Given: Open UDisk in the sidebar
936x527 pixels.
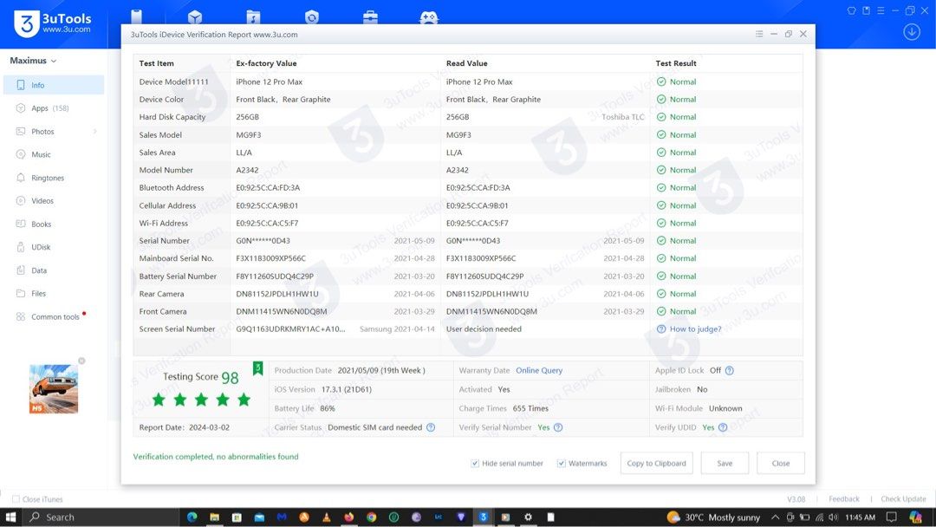Looking at the screenshot, I should pyautogui.click(x=54, y=247).
